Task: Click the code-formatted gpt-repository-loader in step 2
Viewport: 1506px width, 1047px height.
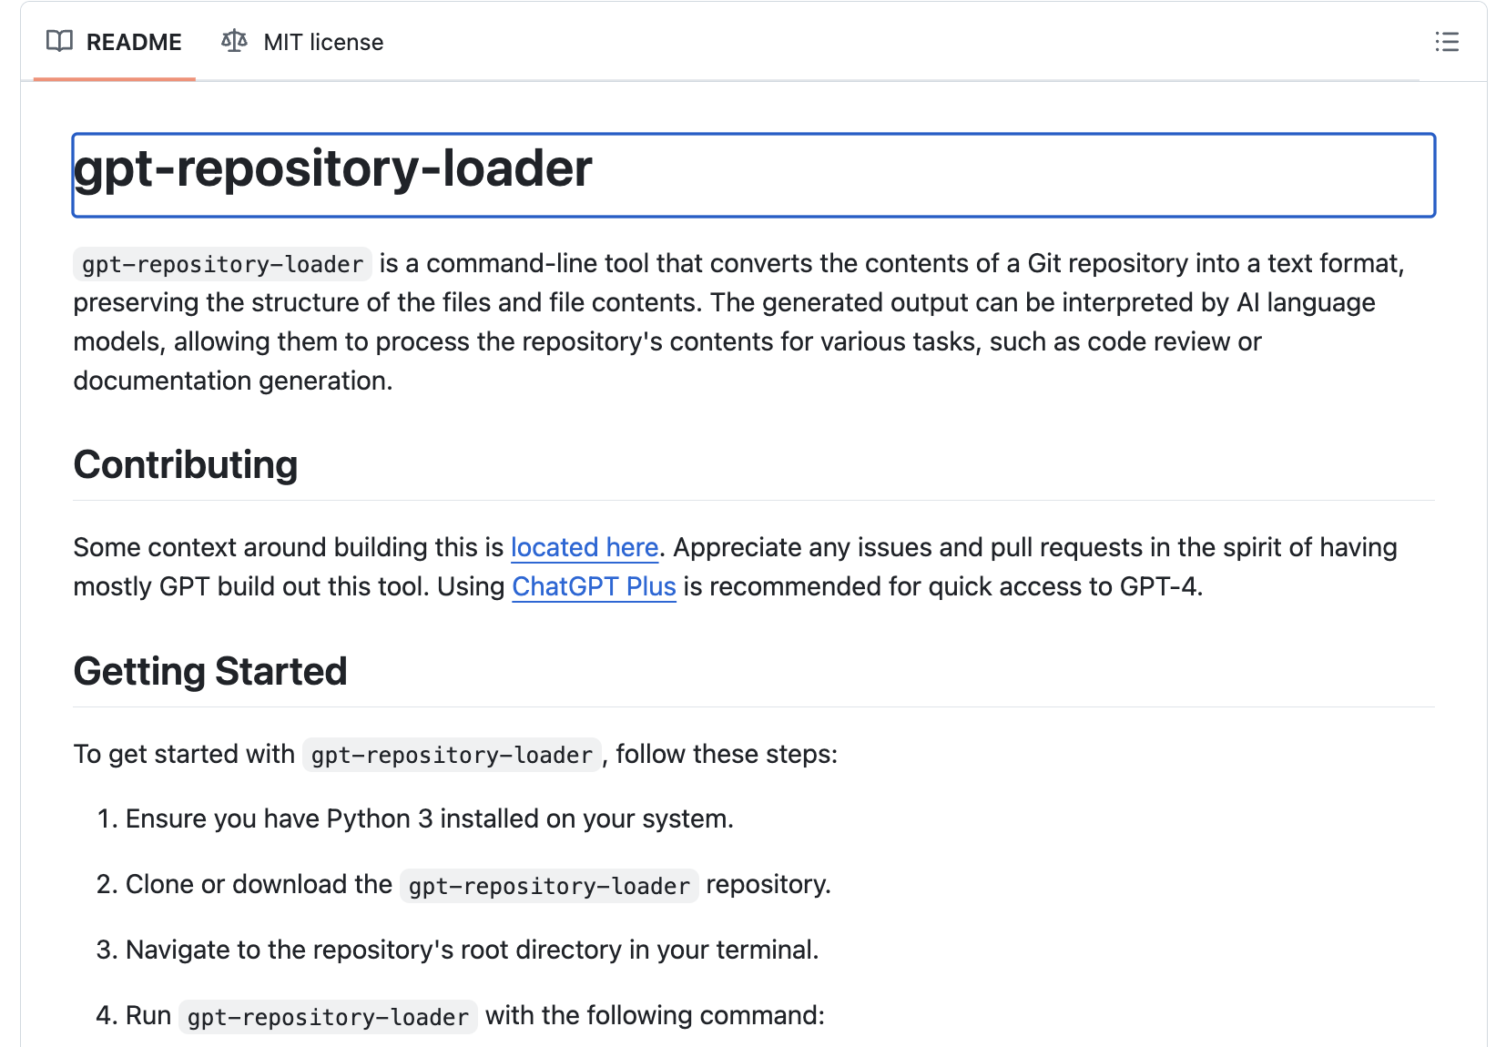Action: pyautogui.click(x=547, y=884)
